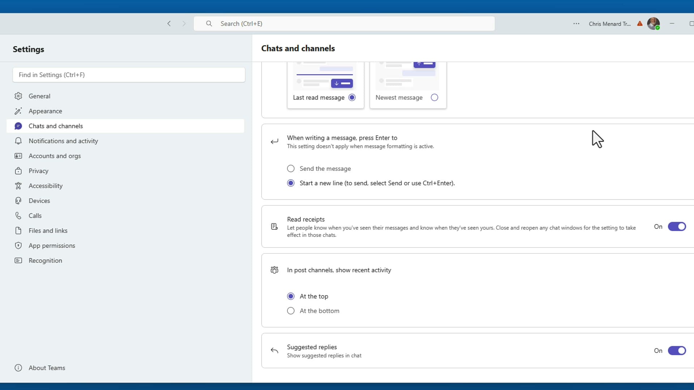The height and width of the screenshot is (390, 694).
Task: Turn off the Read receipts toggle
Action: click(677, 226)
